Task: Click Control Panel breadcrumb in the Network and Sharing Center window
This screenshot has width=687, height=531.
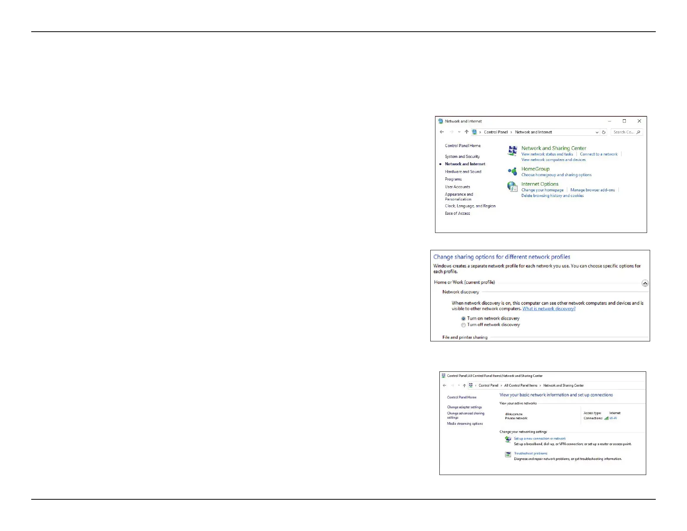Action: [488, 385]
